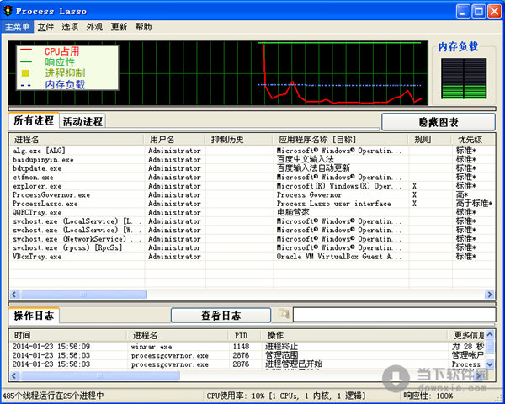Click the 内存负载 memory gauge
505x404 pixels.
tap(464, 78)
